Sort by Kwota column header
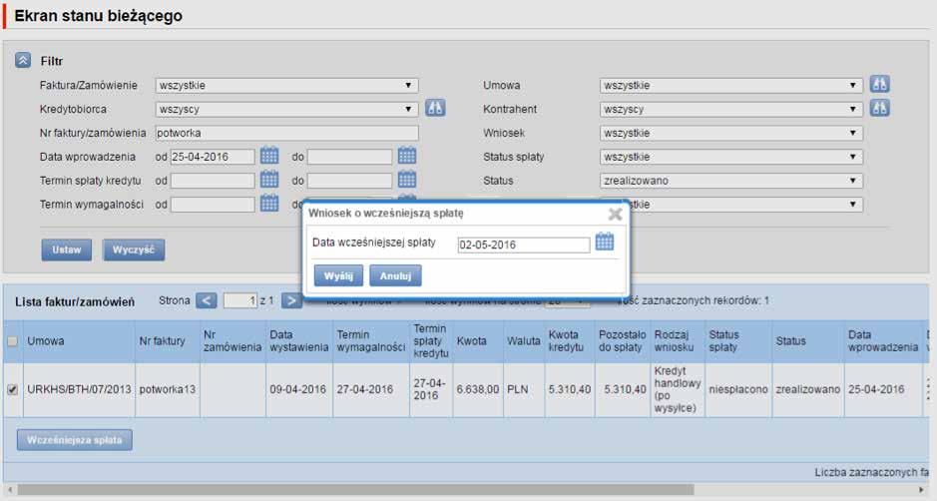 (471, 341)
